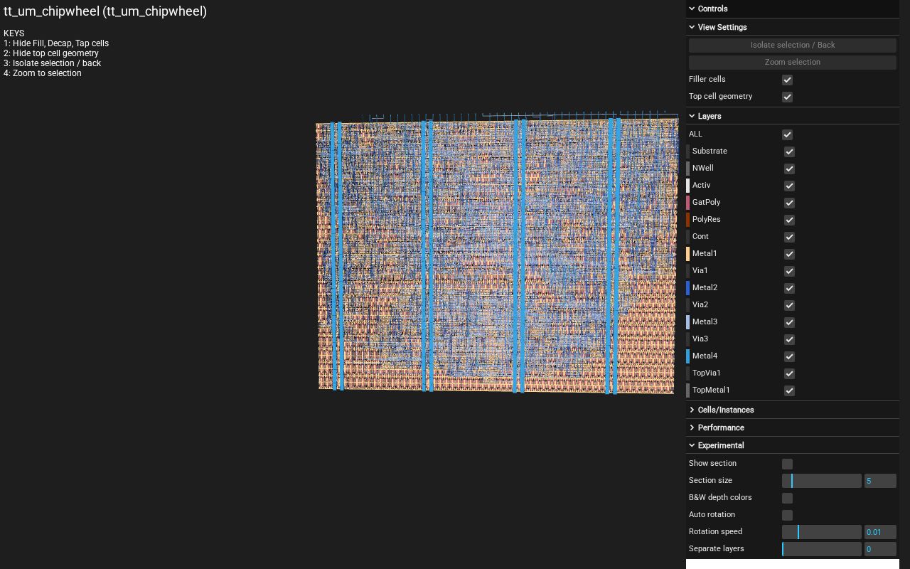This screenshot has width=910, height=569.
Task: Collapse the View Settings section
Action: (793, 27)
